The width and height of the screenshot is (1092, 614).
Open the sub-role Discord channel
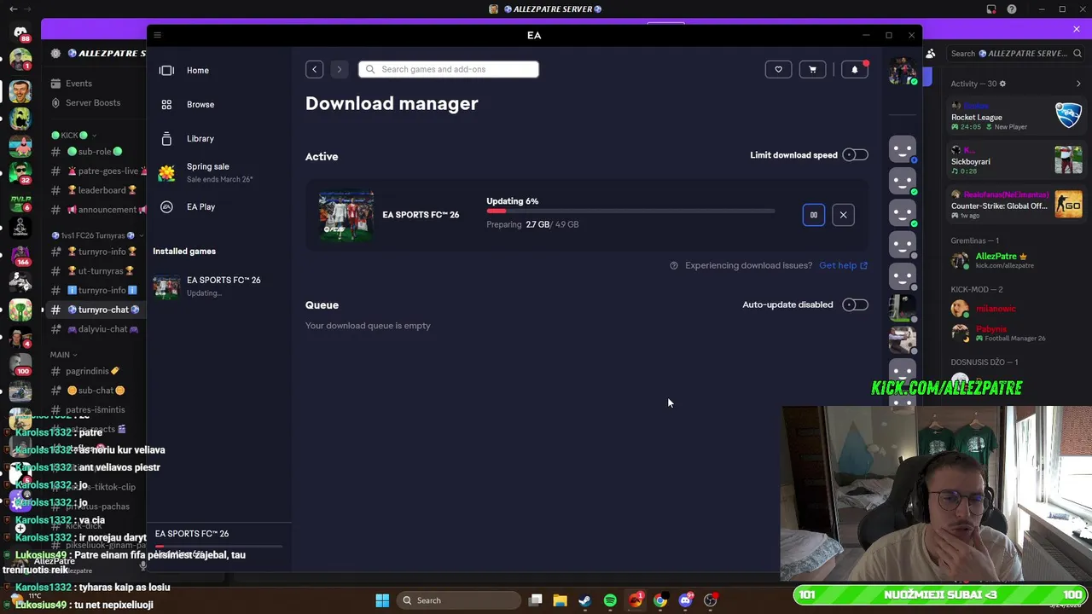point(94,152)
